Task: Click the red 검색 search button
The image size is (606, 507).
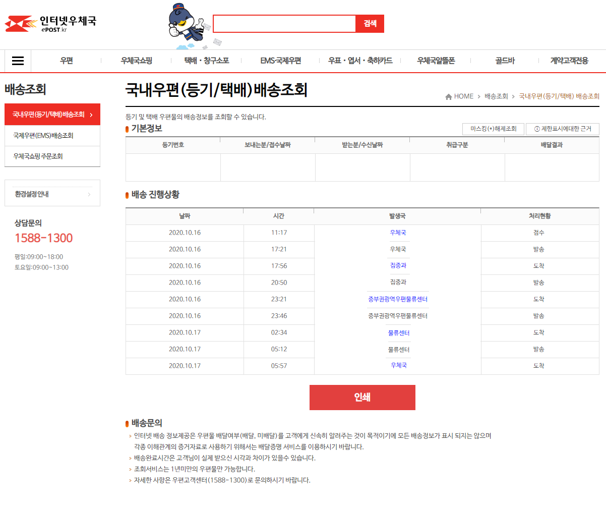Action: [370, 24]
